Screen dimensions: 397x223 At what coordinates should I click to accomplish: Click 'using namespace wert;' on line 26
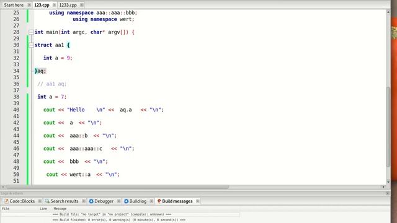tap(104, 19)
